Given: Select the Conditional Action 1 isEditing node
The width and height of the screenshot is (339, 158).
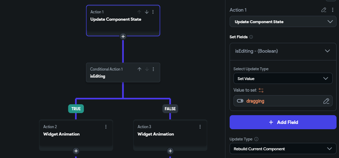Looking at the screenshot, I should [123, 73].
